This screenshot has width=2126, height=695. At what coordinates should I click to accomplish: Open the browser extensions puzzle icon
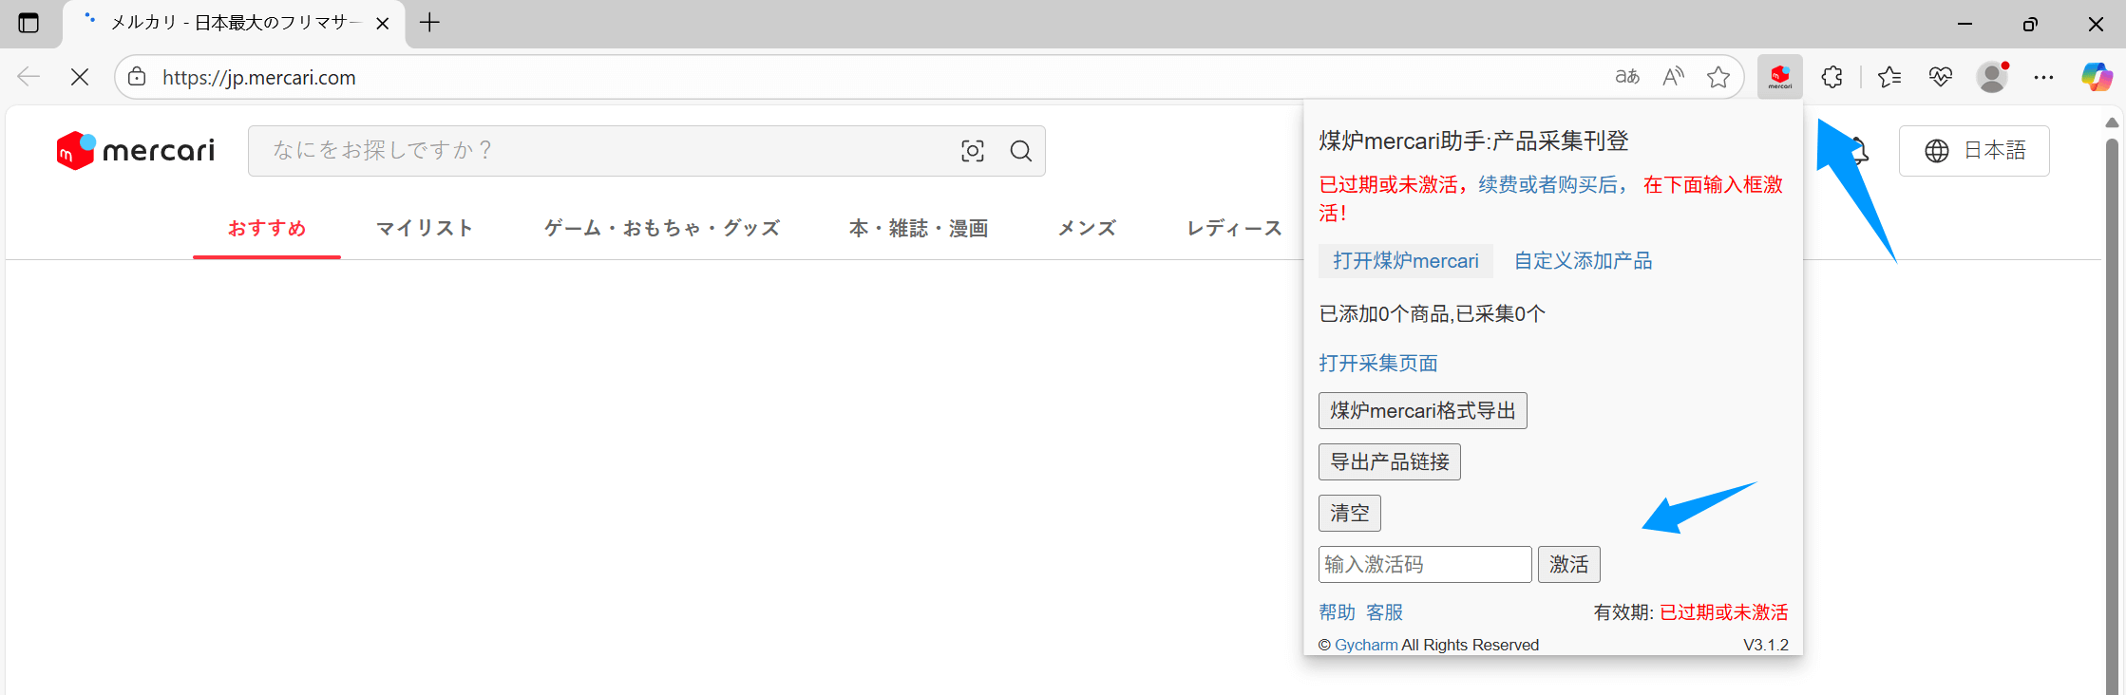1832,77
